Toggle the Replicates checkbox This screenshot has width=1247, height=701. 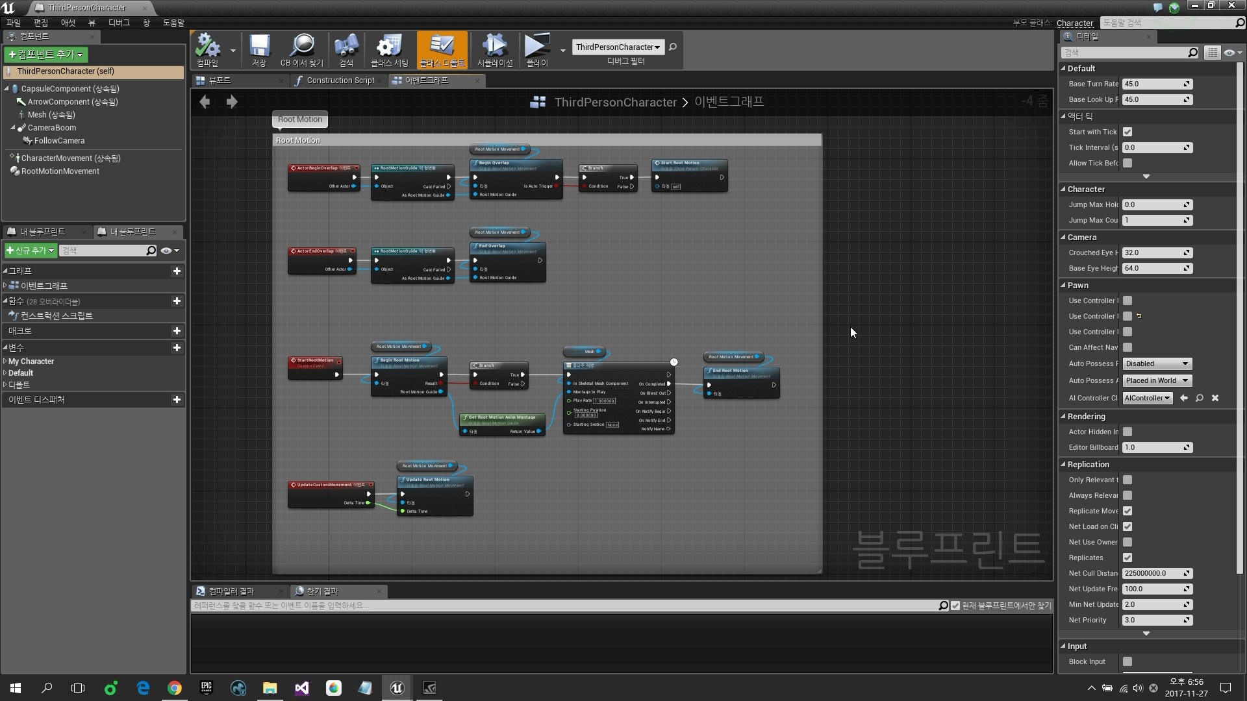point(1127,558)
